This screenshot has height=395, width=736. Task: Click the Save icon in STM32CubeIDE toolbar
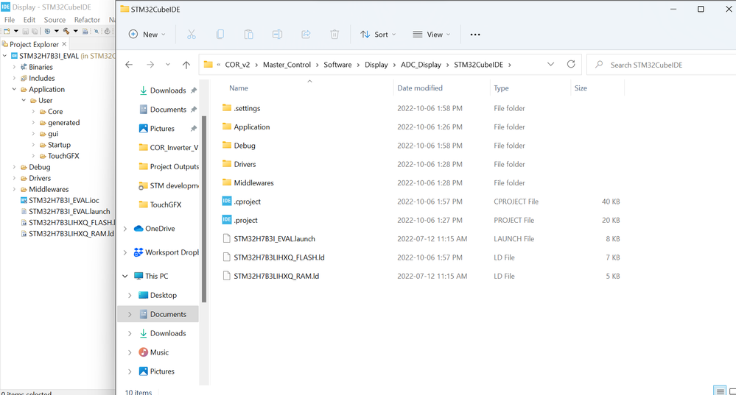pyautogui.click(x=25, y=32)
